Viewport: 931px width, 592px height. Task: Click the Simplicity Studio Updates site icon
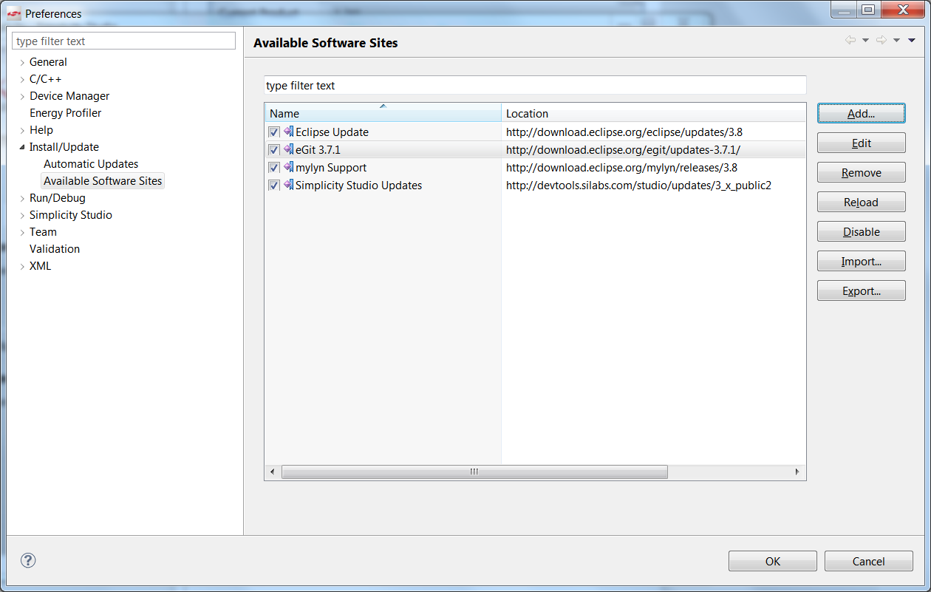[x=288, y=185]
